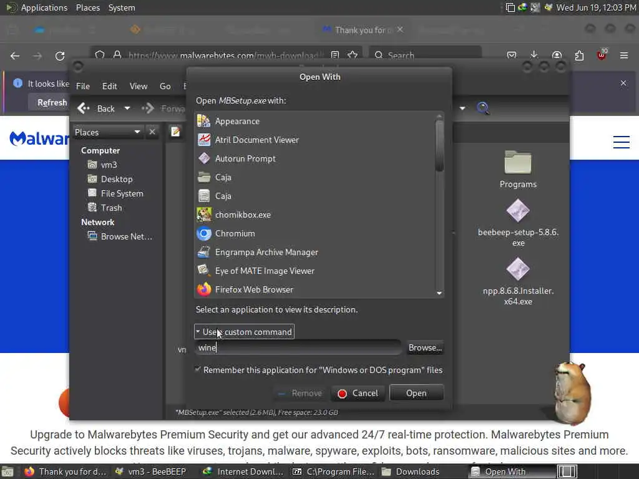Open the view mode dropdown near search
Viewport: 639px width, 479px height.
point(462,109)
